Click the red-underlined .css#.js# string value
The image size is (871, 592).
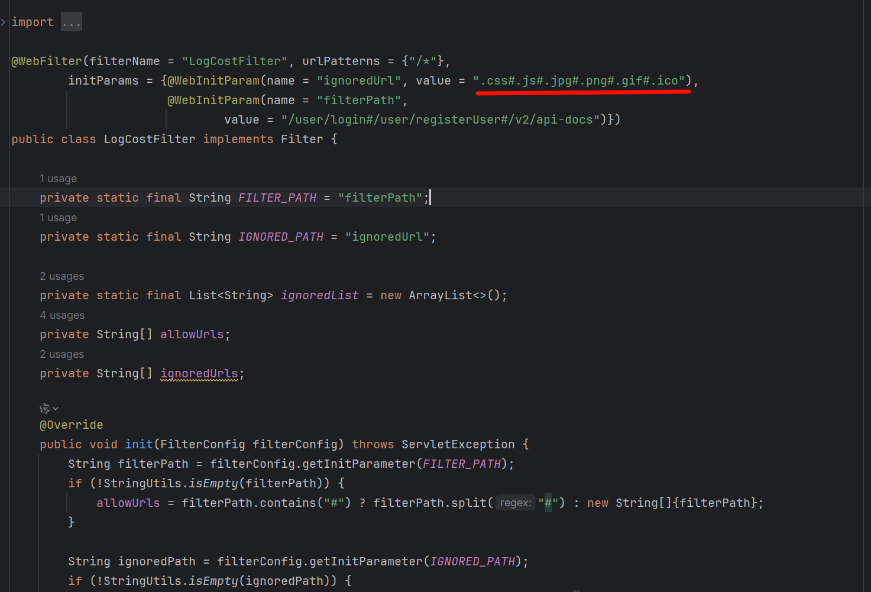coord(582,80)
